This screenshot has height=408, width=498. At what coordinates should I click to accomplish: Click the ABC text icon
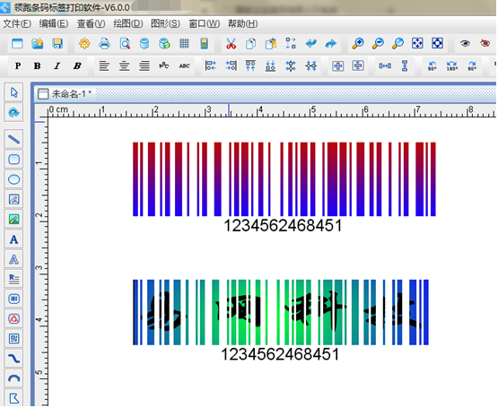pos(184,65)
